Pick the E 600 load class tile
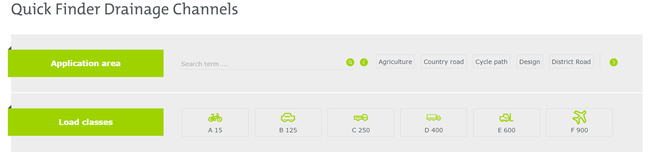This screenshot has width=656, height=158. [506, 122]
